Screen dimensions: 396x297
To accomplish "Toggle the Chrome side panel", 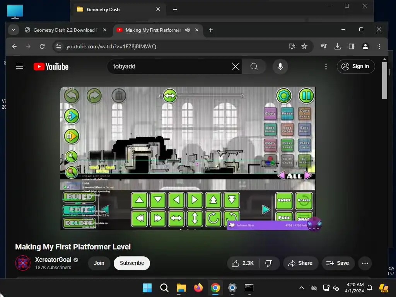I will pyautogui.click(x=351, y=46).
